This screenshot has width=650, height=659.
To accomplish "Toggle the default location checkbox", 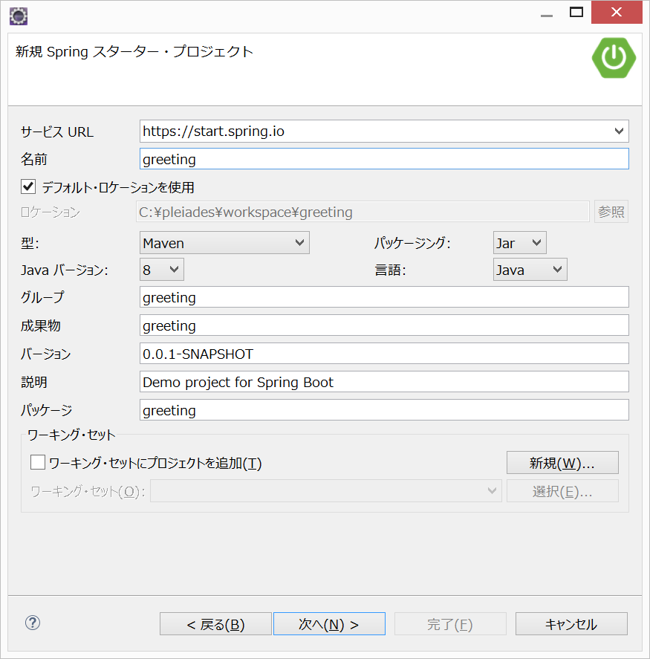I will (x=28, y=186).
